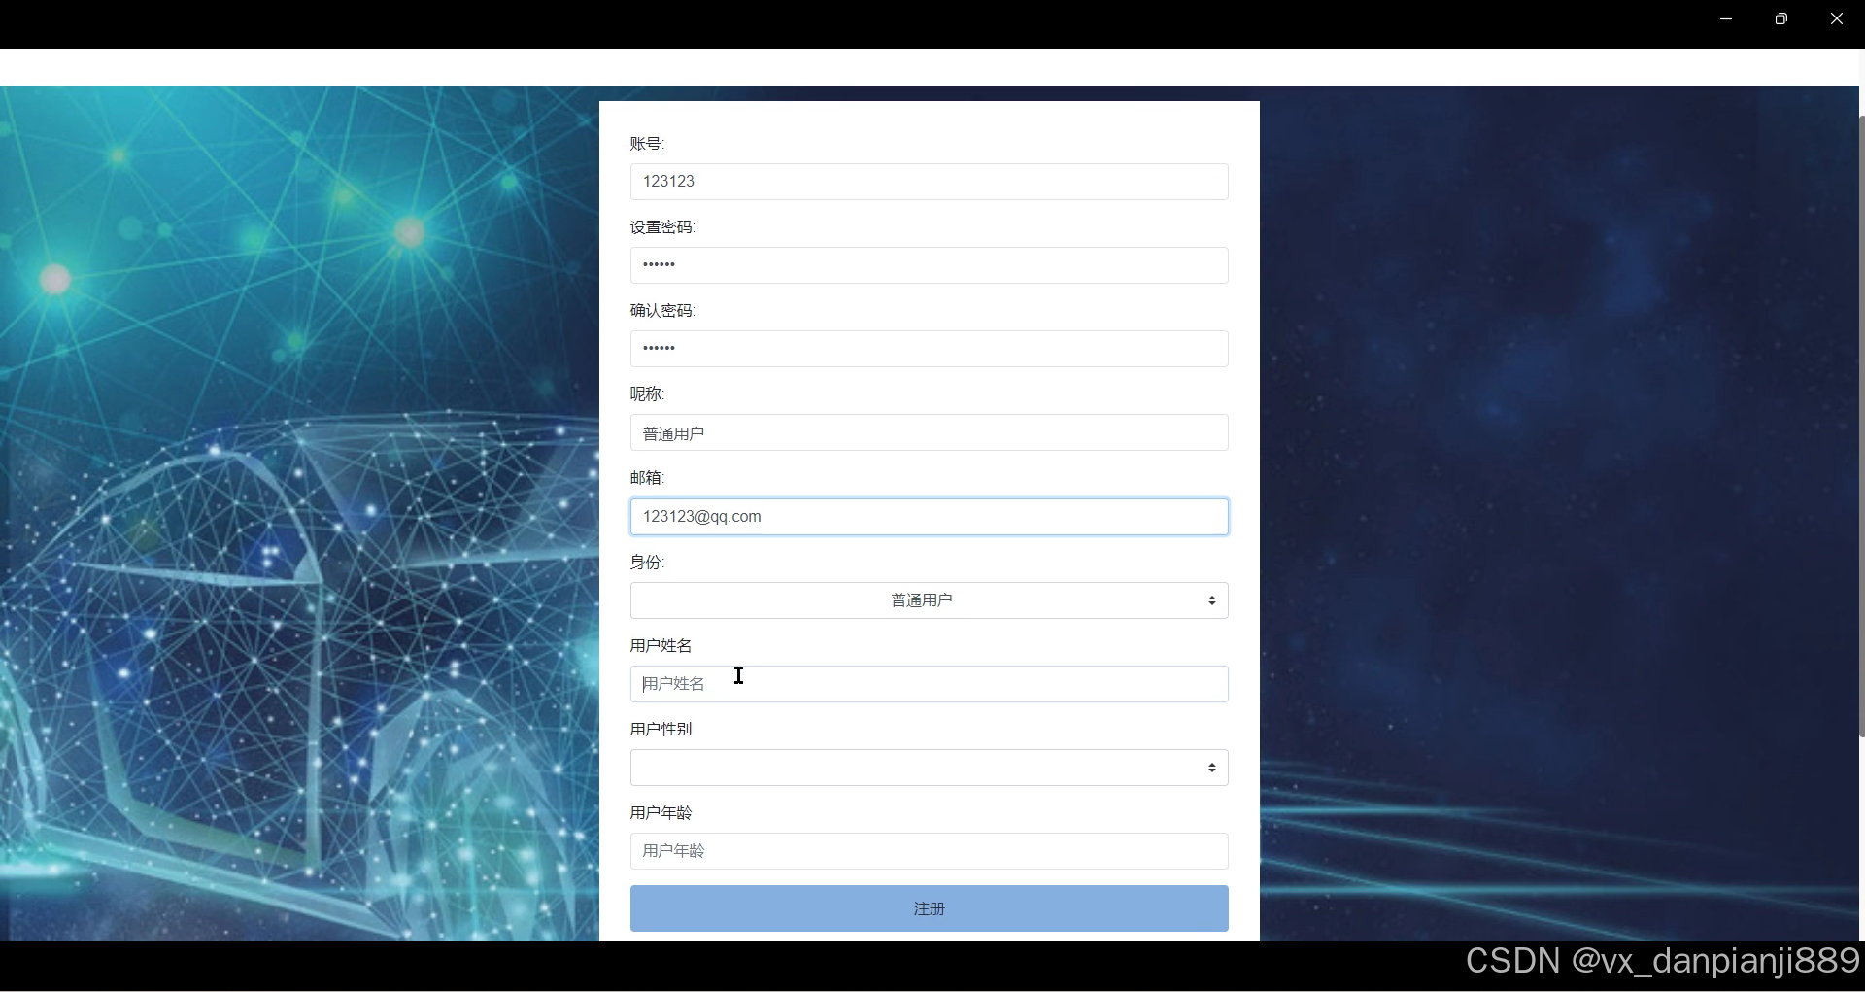Focus the 设置密码 password field
Image resolution: width=1865 pixels, height=992 pixels.
[x=929, y=265]
